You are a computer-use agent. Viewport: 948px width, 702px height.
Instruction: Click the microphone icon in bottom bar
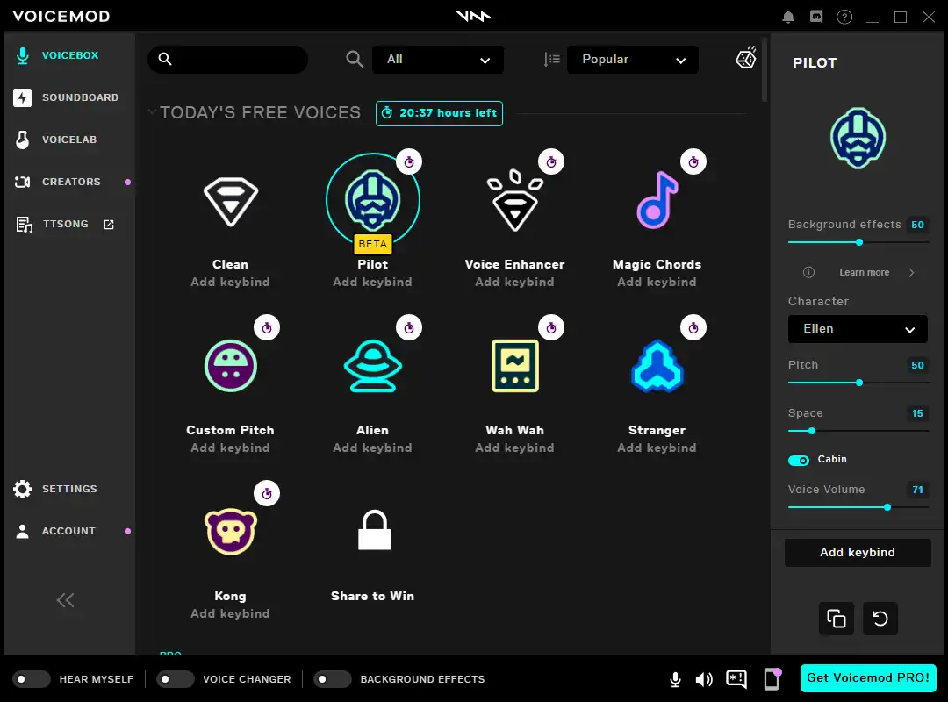click(675, 680)
